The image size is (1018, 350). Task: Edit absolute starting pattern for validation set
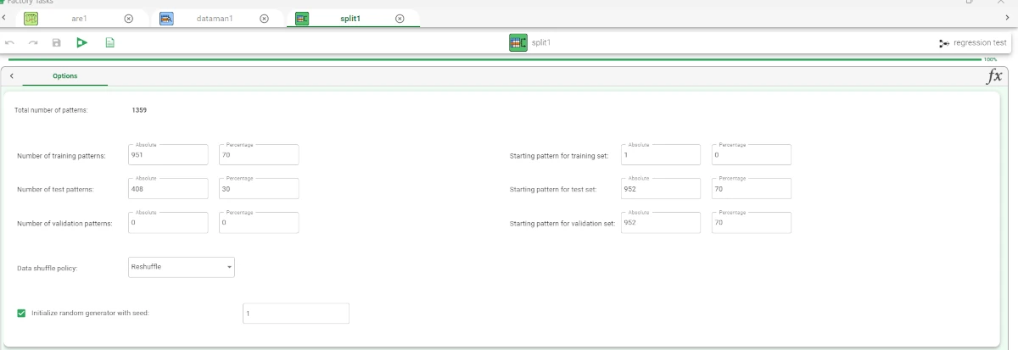[661, 222]
